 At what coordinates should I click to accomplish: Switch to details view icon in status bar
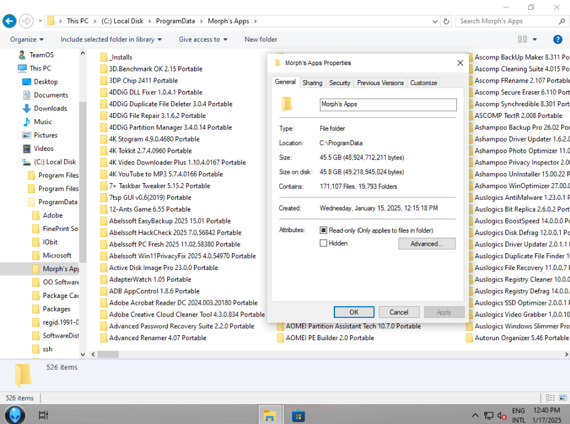pos(550,398)
